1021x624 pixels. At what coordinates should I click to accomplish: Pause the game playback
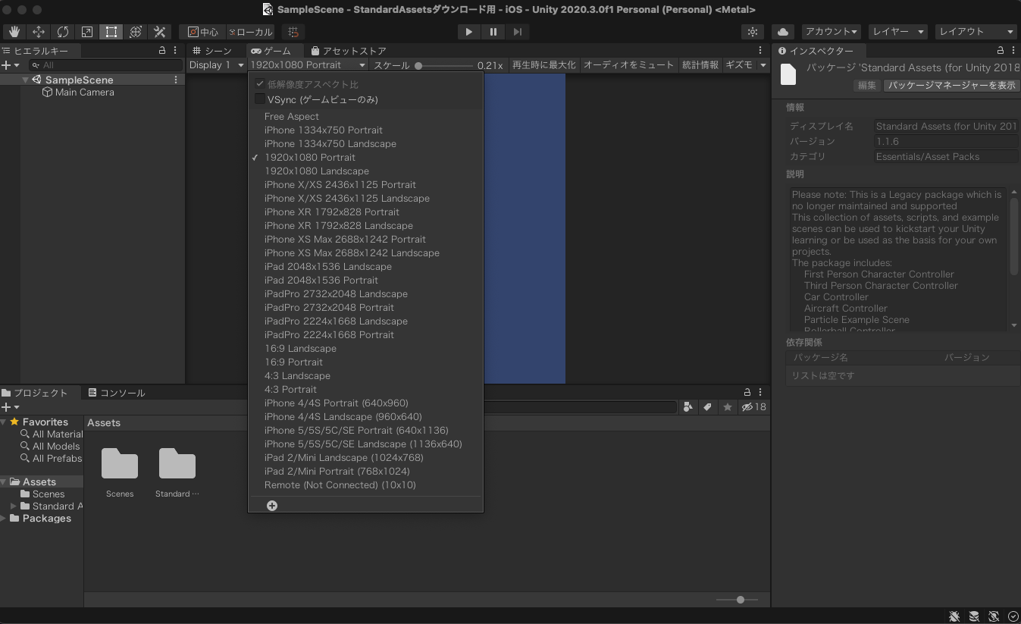(x=493, y=32)
